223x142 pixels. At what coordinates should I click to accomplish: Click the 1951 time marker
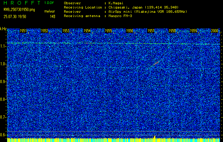click(x=23, y=31)
